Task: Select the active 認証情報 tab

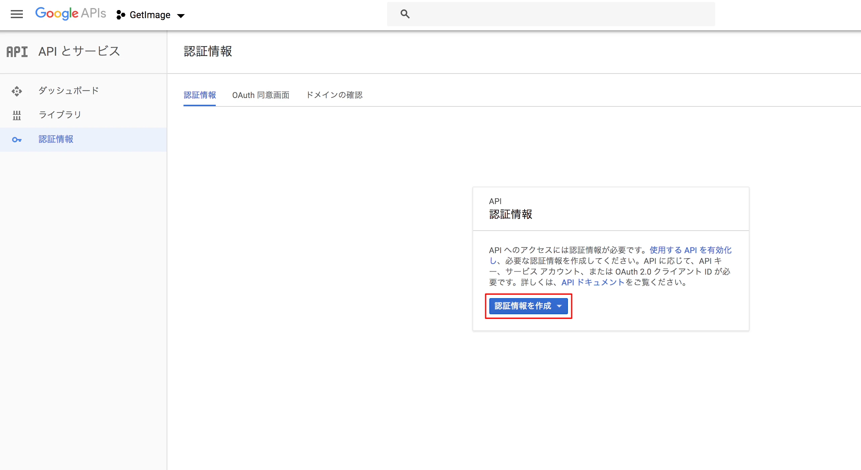Action: 200,95
